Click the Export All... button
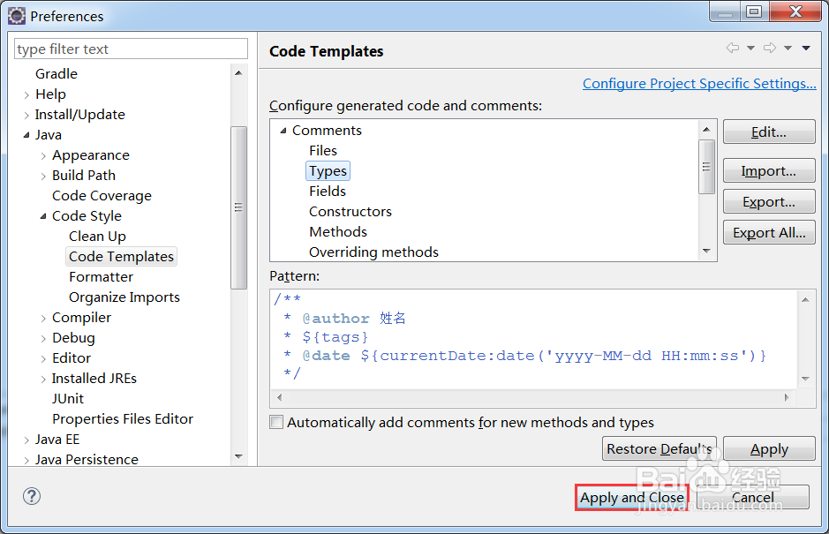The width and height of the screenshot is (829, 534). pos(769,233)
